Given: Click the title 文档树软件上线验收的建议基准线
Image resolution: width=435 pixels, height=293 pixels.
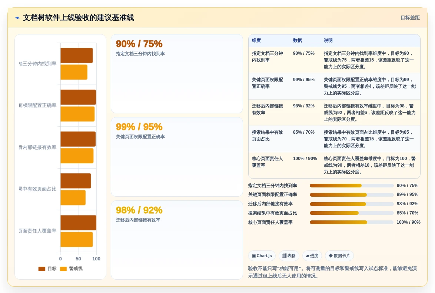Looking at the screenshot, I should [79, 18].
